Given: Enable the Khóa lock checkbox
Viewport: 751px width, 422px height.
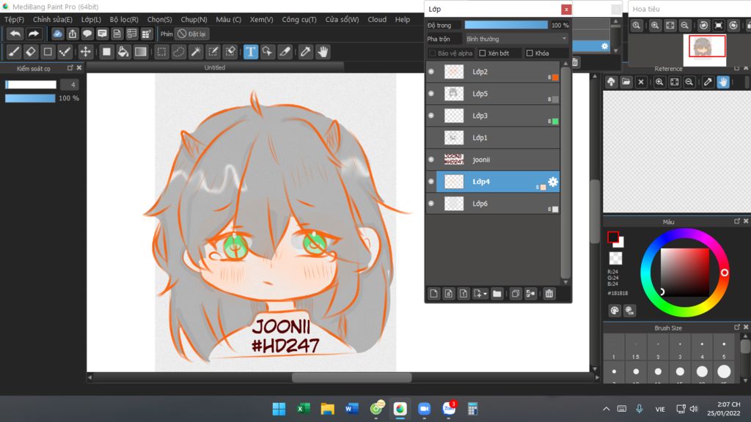Looking at the screenshot, I should pos(530,53).
